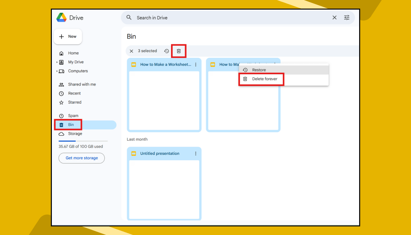
Task: Open Starred files from the sidebar
Action: tap(74, 102)
